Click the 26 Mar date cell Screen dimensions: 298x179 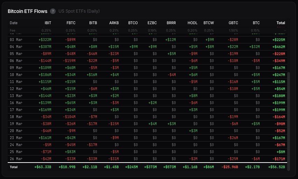(x=16, y=159)
